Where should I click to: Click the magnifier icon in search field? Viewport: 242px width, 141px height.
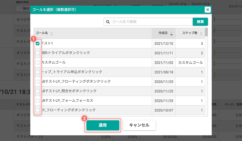click(108, 22)
